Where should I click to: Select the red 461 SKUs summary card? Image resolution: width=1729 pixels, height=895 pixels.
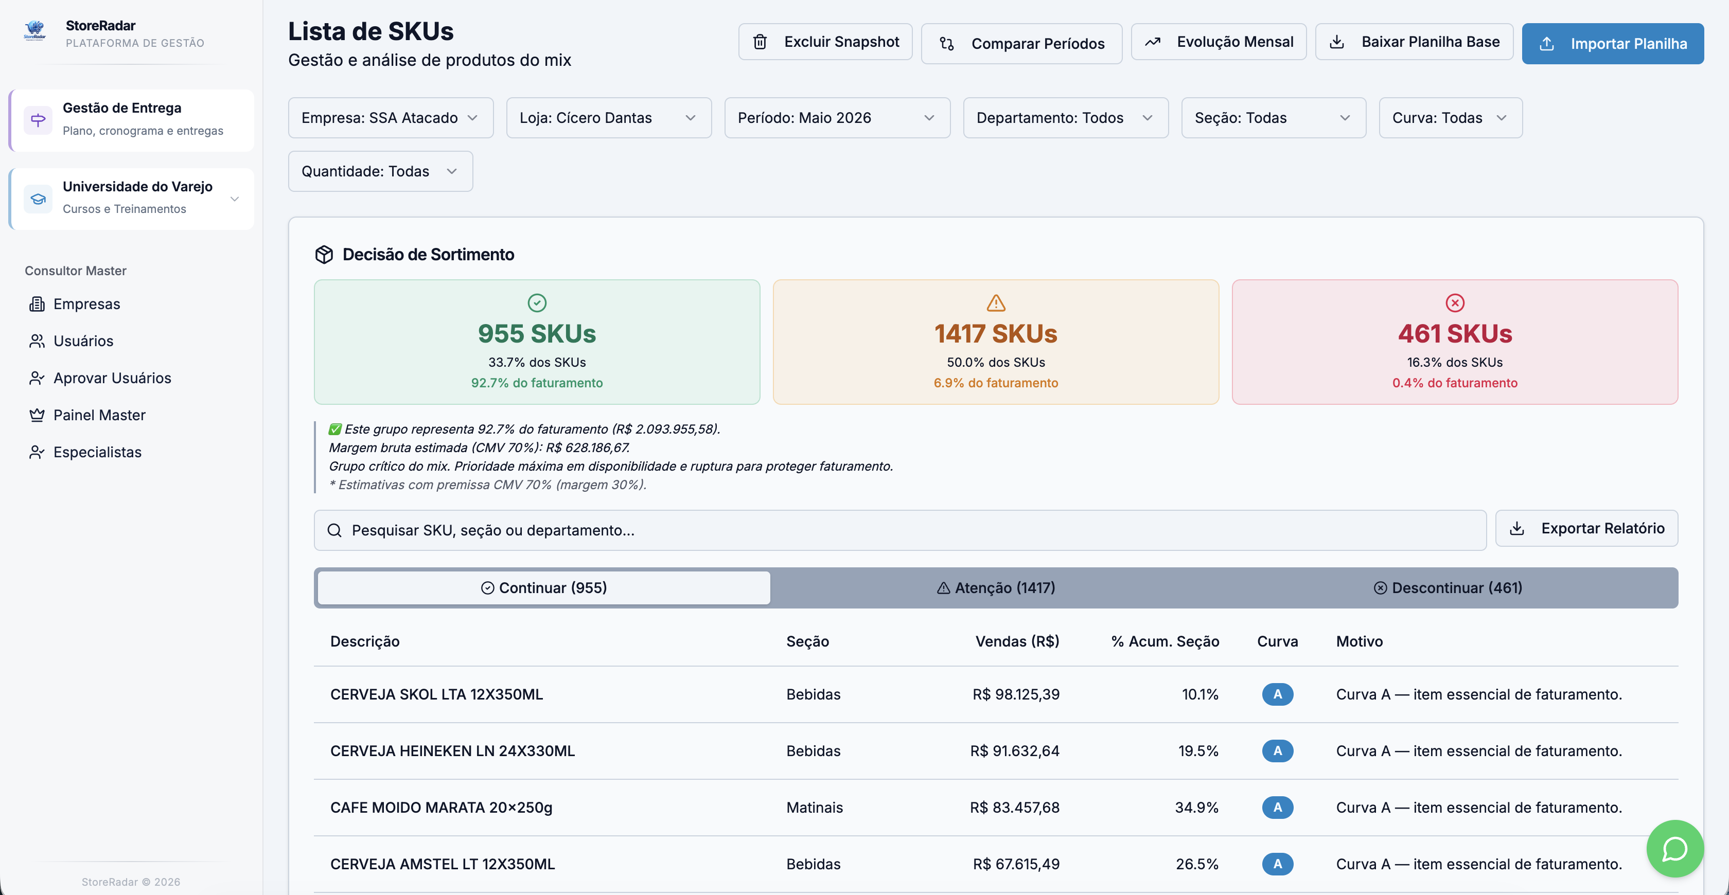point(1455,342)
